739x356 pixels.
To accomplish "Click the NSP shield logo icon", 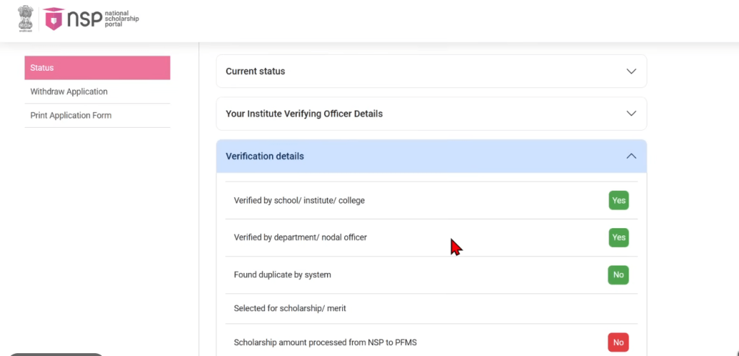I will [x=53, y=19].
